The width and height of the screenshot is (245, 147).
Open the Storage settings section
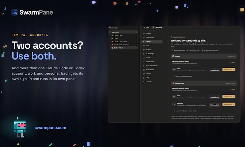[x=152, y=74]
